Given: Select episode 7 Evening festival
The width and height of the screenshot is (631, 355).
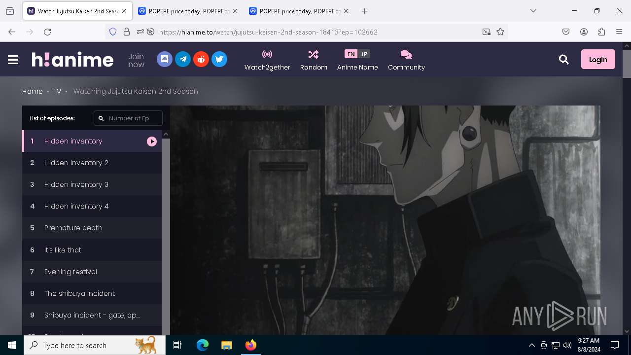Looking at the screenshot, I should [x=92, y=272].
